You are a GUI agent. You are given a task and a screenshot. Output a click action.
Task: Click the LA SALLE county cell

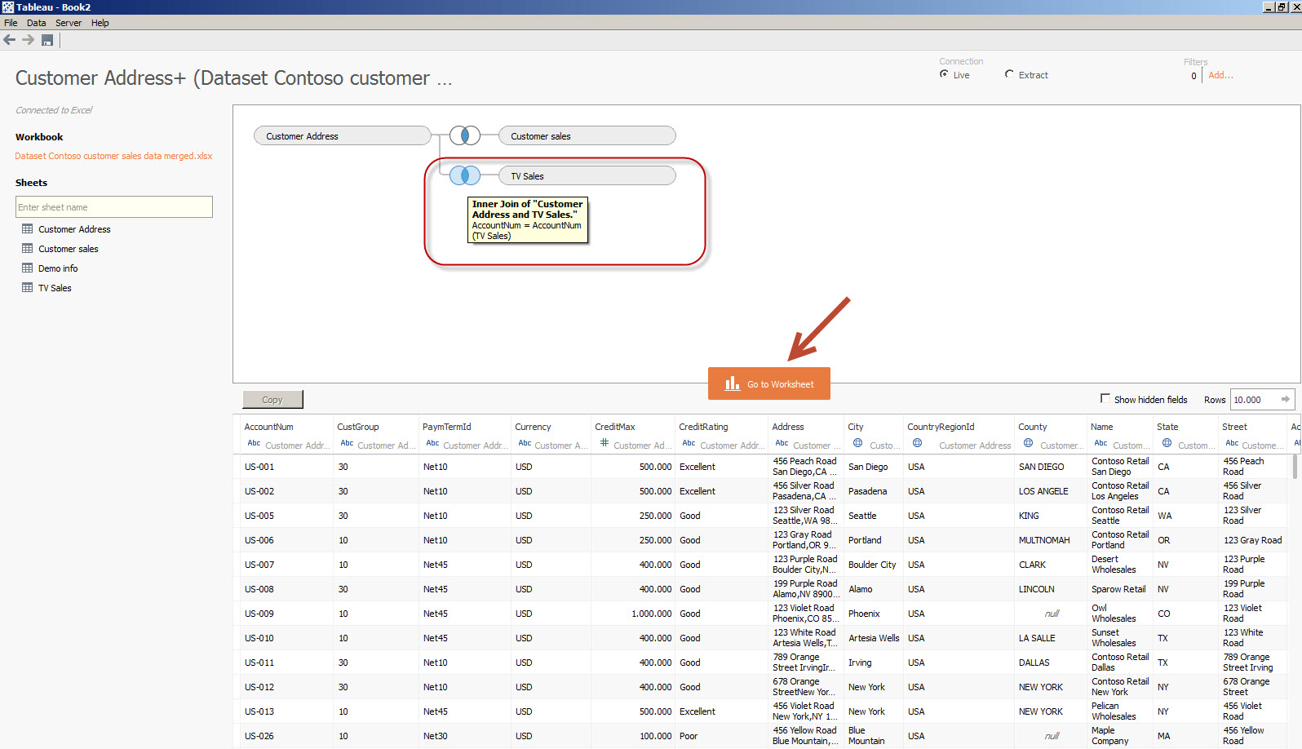tap(1037, 638)
